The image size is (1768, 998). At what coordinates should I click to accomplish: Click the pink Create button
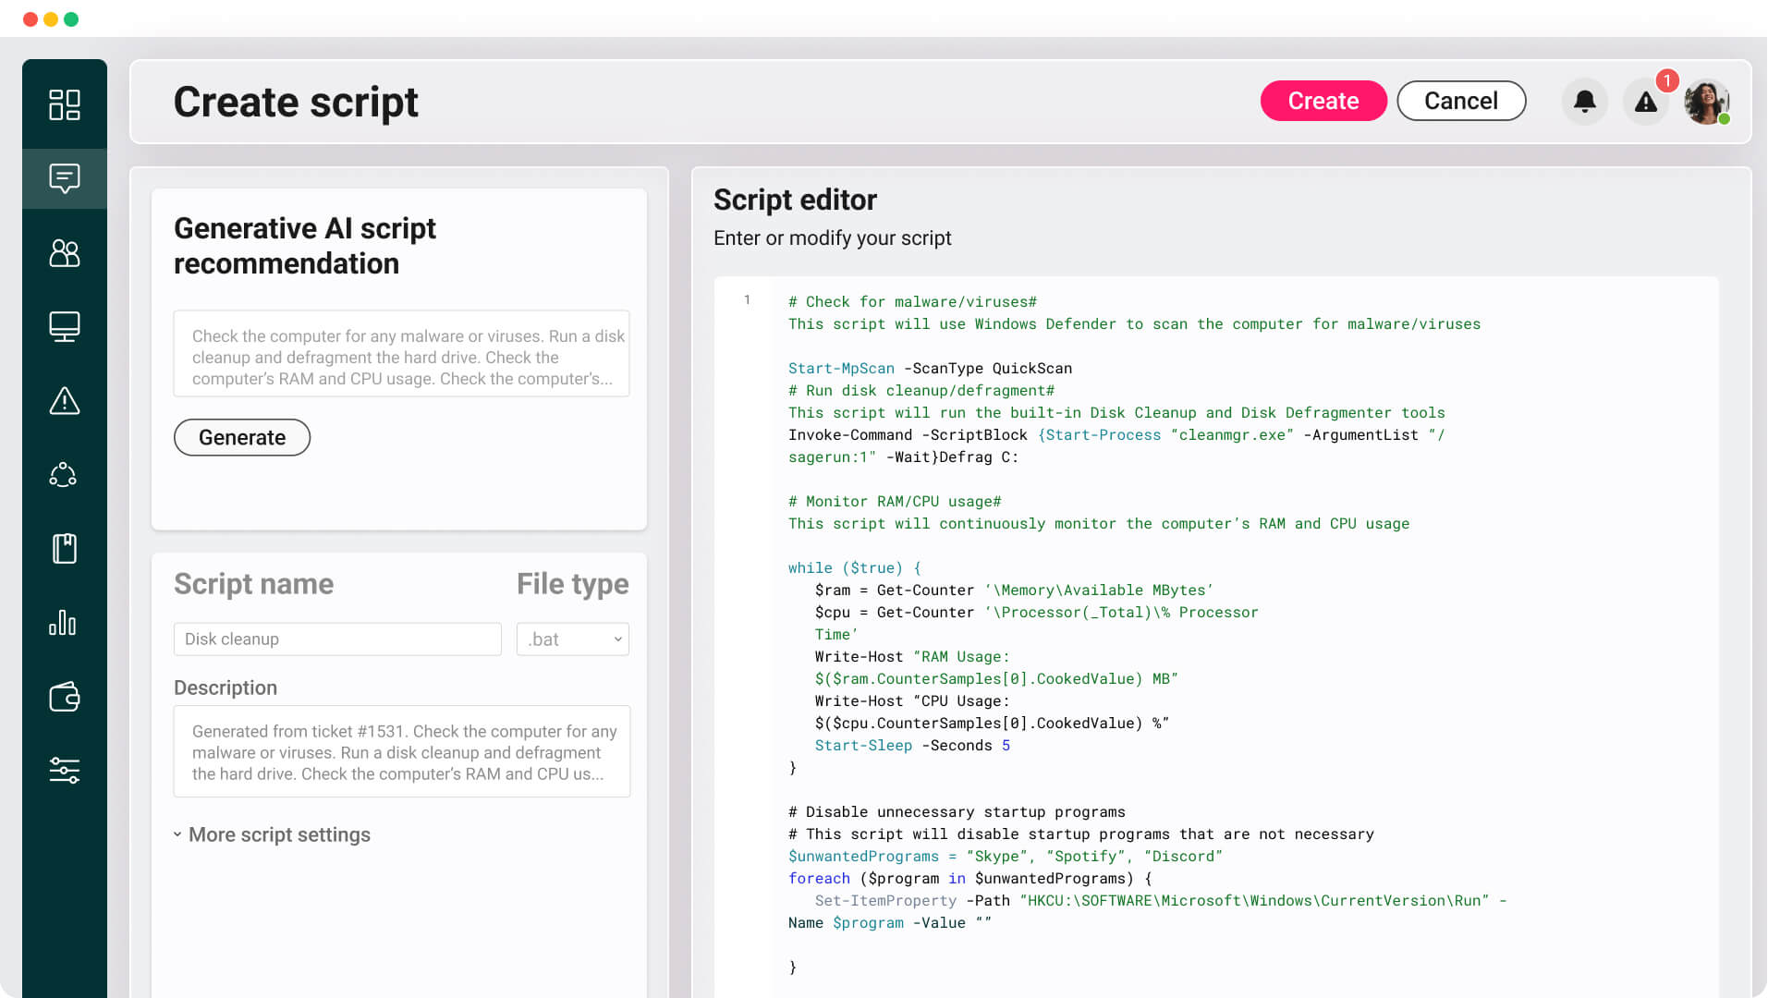[x=1323, y=101]
